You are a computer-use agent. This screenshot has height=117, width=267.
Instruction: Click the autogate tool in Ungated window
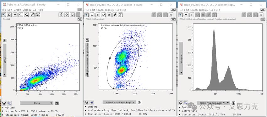point(38,15)
